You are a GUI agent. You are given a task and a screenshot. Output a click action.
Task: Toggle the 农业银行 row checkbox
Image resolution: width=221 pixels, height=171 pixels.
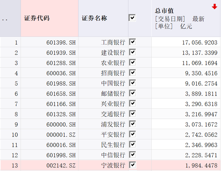click(x=132, y=62)
